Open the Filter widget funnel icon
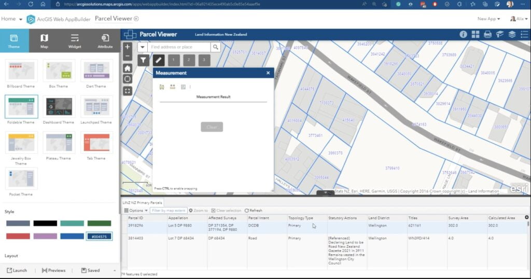 pyautogui.click(x=143, y=60)
